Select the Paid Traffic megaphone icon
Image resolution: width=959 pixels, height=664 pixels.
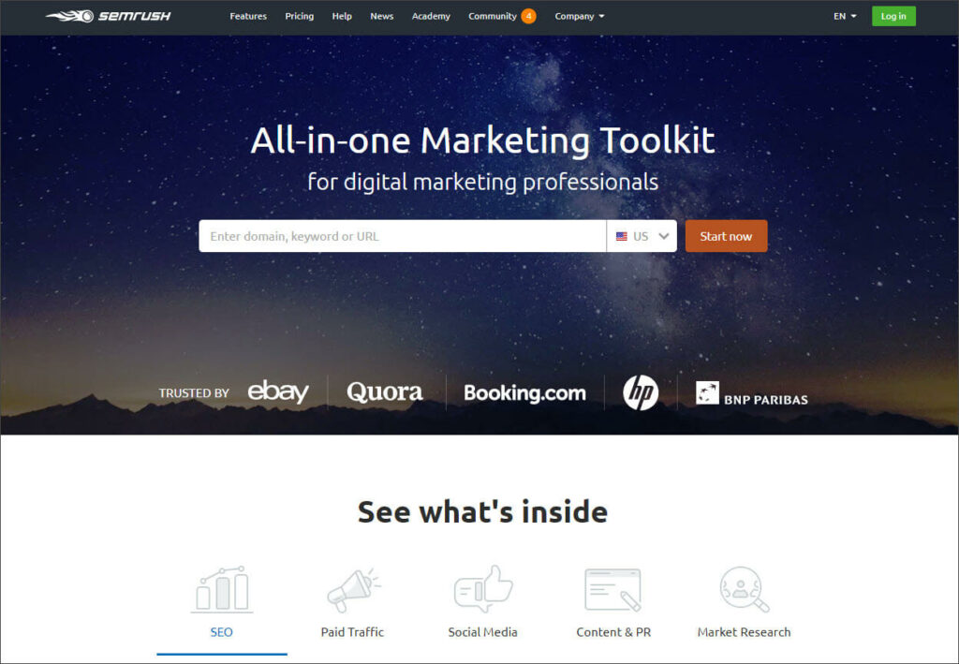(x=353, y=590)
